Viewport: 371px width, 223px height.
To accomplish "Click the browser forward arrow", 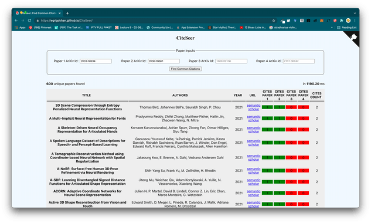I will point(23,21).
